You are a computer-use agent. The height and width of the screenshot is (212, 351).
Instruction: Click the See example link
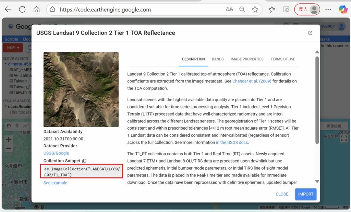[55, 183]
